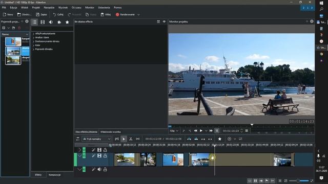The height and width of the screenshot is (184, 328).
Task: Expand Poprawki dźwięku effects category
Action: 33,49
